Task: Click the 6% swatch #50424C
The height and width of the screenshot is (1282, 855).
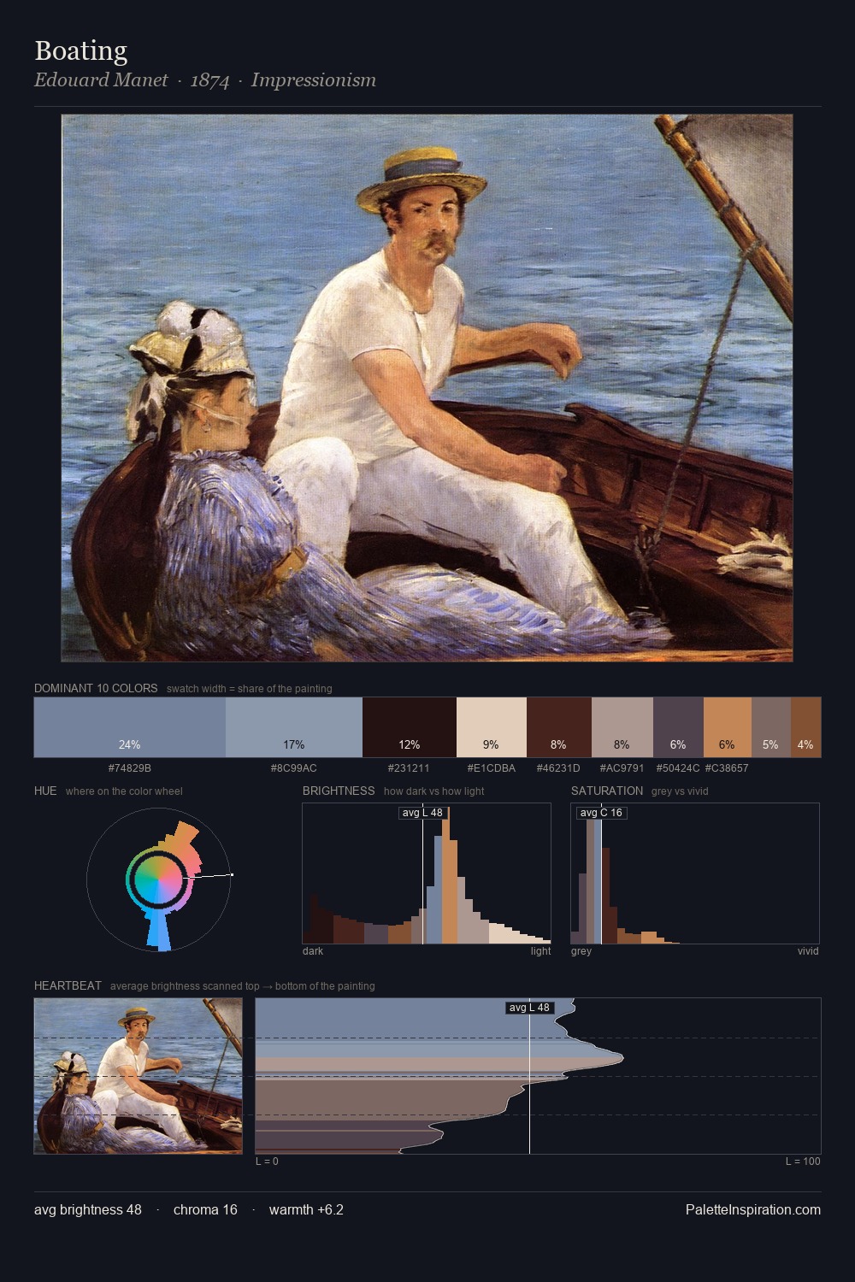Action: [x=678, y=727]
